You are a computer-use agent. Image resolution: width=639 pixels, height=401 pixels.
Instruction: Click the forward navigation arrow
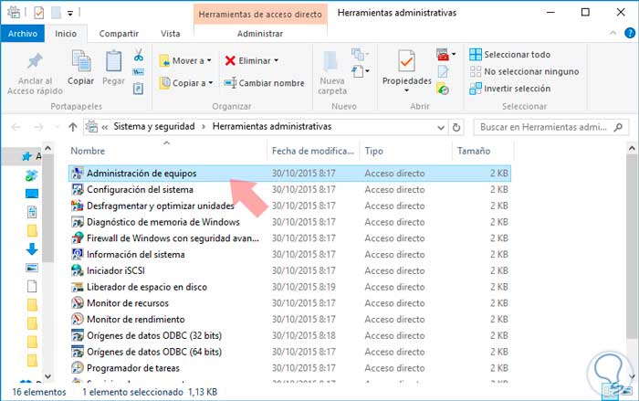pyautogui.click(x=38, y=127)
